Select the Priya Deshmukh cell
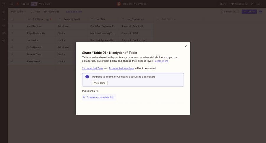This screenshot has width=266, height=143. click(x=40, y=33)
